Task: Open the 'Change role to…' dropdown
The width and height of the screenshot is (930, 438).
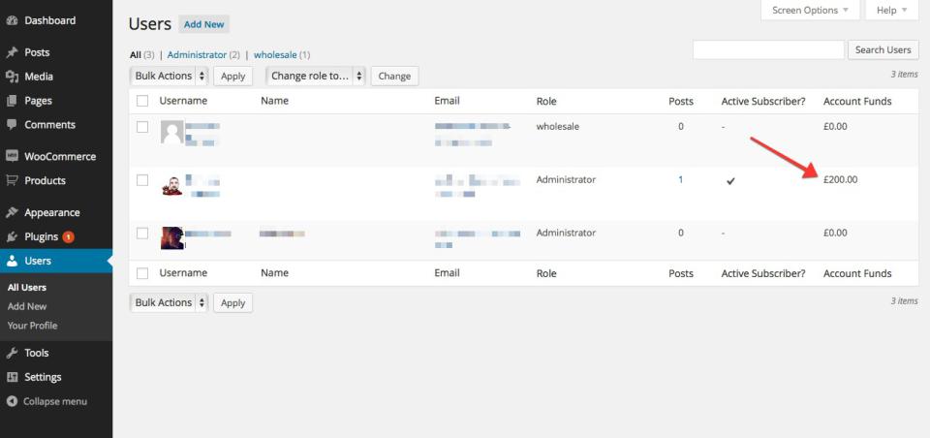Action: point(316,76)
